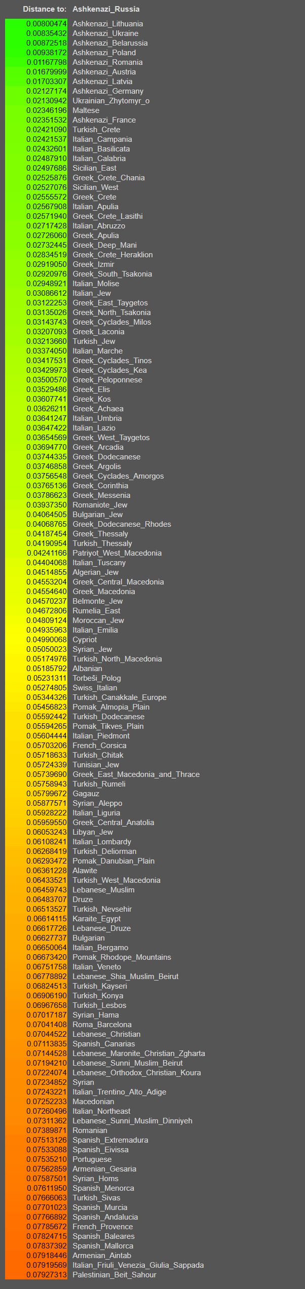Image resolution: width=305 pixels, height=1289 pixels.
Task: Click the Ashkenazi_Poland row
Action: [104, 53]
